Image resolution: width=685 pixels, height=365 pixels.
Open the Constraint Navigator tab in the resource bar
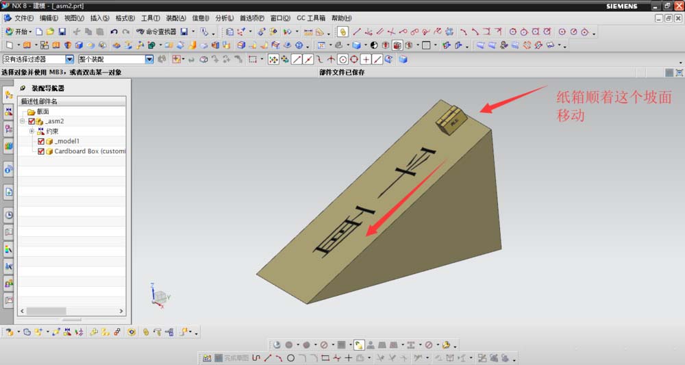point(8,112)
